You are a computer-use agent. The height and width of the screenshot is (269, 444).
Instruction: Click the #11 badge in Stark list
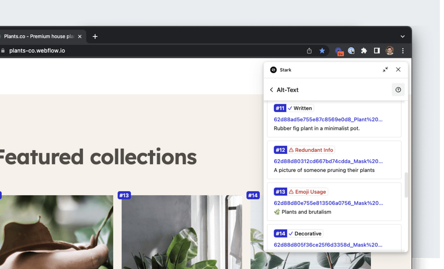tap(280, 108)
